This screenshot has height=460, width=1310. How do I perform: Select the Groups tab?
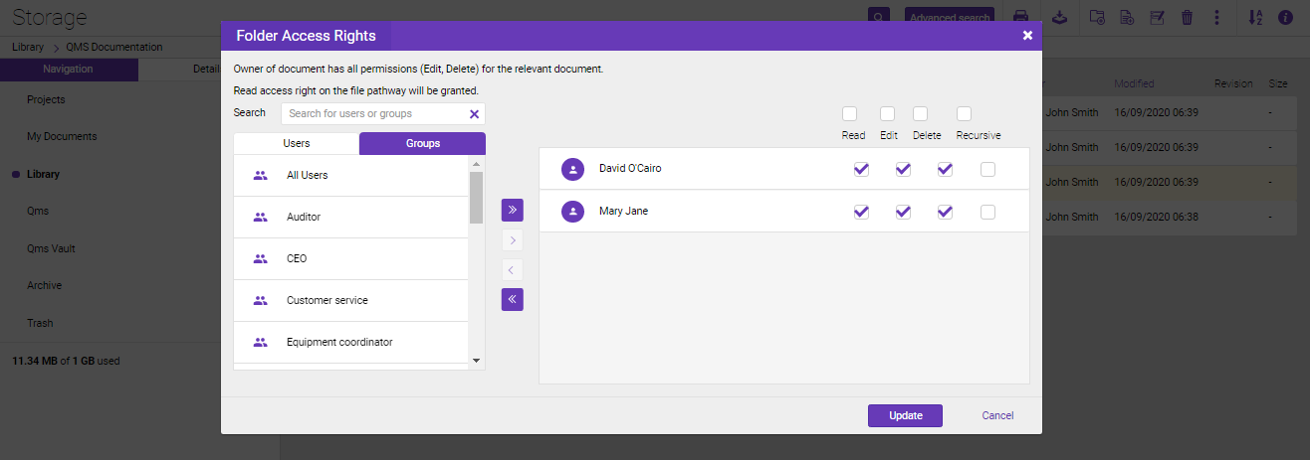[422, 143]
